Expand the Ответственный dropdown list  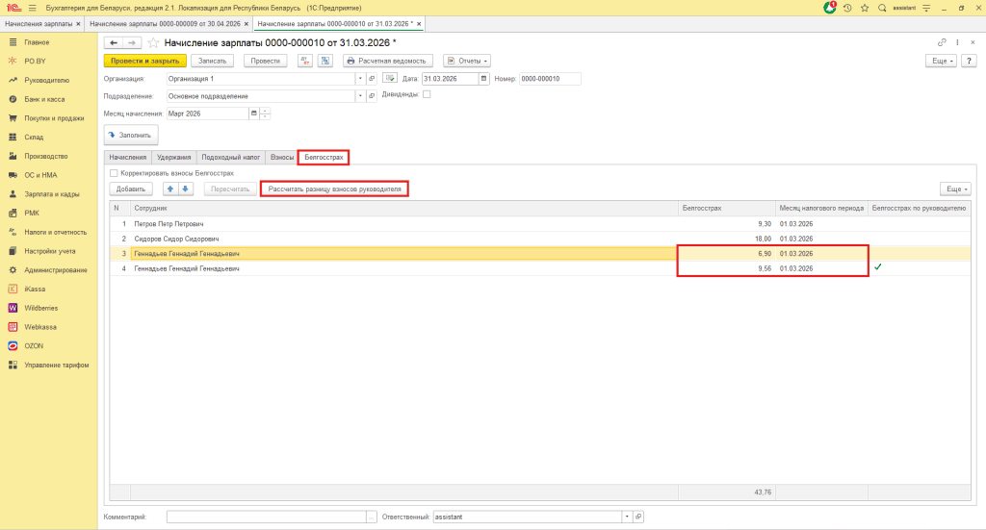627,517
